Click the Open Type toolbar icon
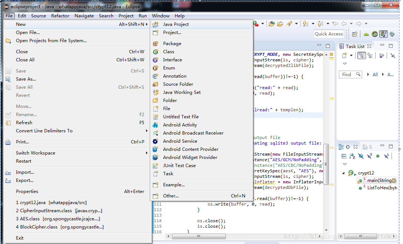The image size is (403, 244). 272,24
